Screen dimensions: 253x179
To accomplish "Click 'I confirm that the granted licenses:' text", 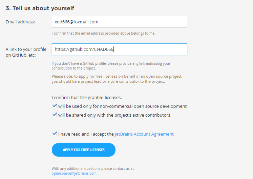I will point(87,97).
